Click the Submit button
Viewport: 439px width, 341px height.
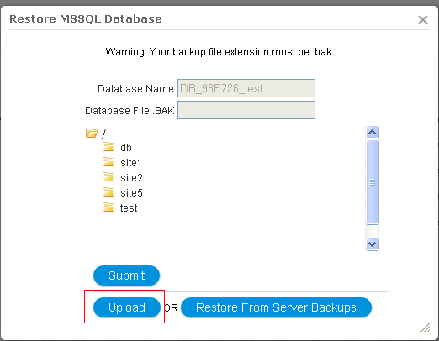(126, 275)
